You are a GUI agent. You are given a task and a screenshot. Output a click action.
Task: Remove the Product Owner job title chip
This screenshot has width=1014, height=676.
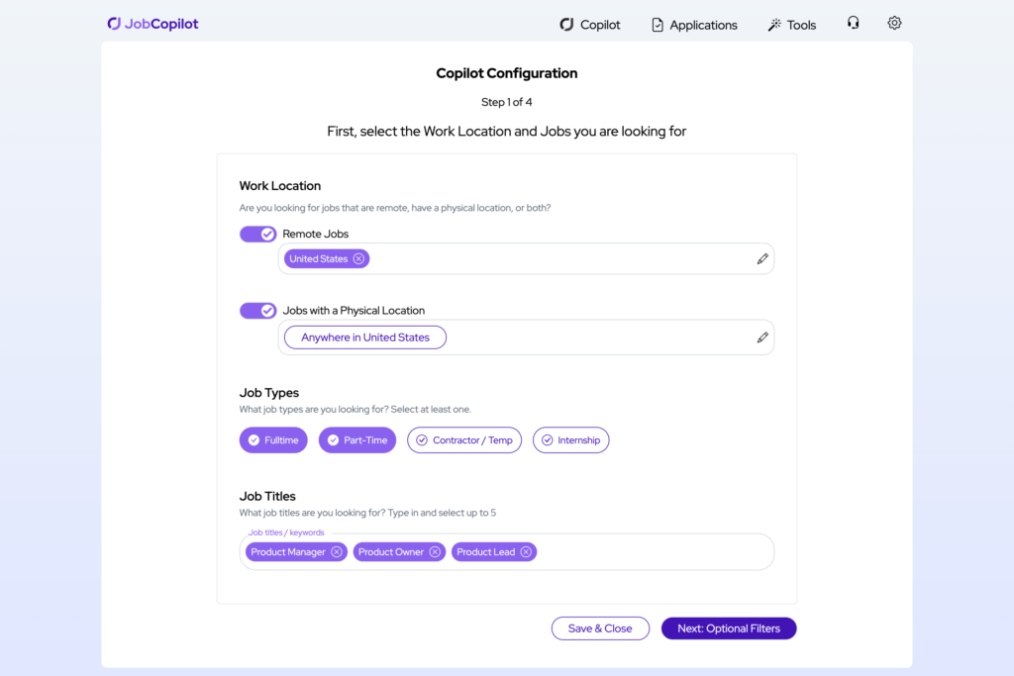435,551
